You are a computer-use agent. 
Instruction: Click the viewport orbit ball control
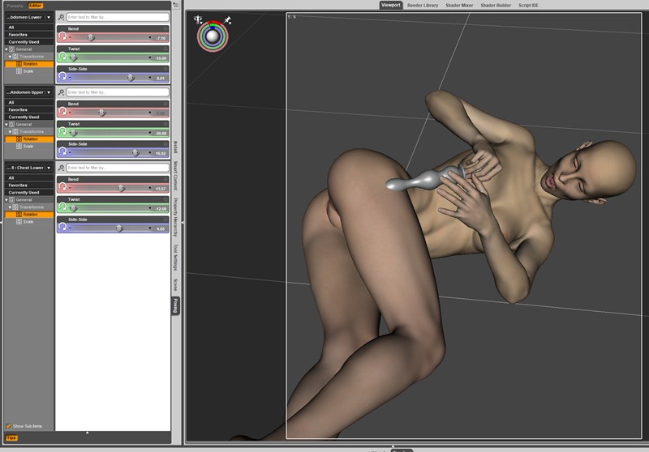click(x=213, y=36)
